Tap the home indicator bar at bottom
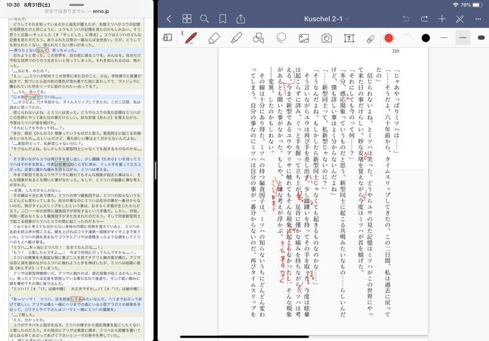The height and width of the screenshot is (341, 489). coord(244,337)
